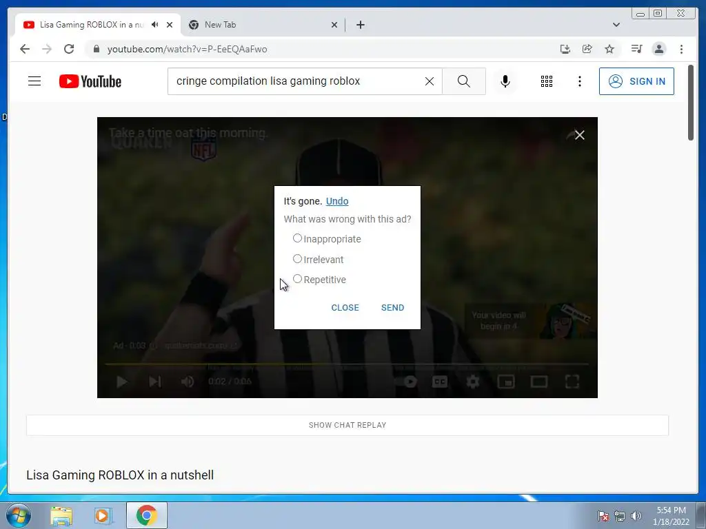The image size is (706, 529).
Task: Toggle the CC subtitles button
Action: (x=439, y=382)
